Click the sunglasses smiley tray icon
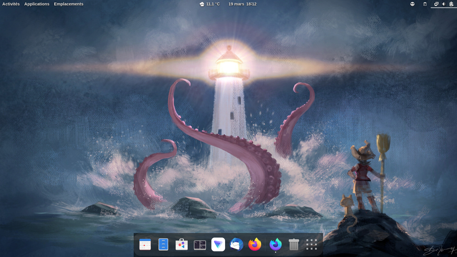 pos(412,4)
